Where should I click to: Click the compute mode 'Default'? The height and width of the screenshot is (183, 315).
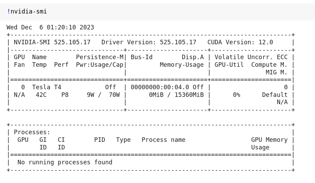275,95
